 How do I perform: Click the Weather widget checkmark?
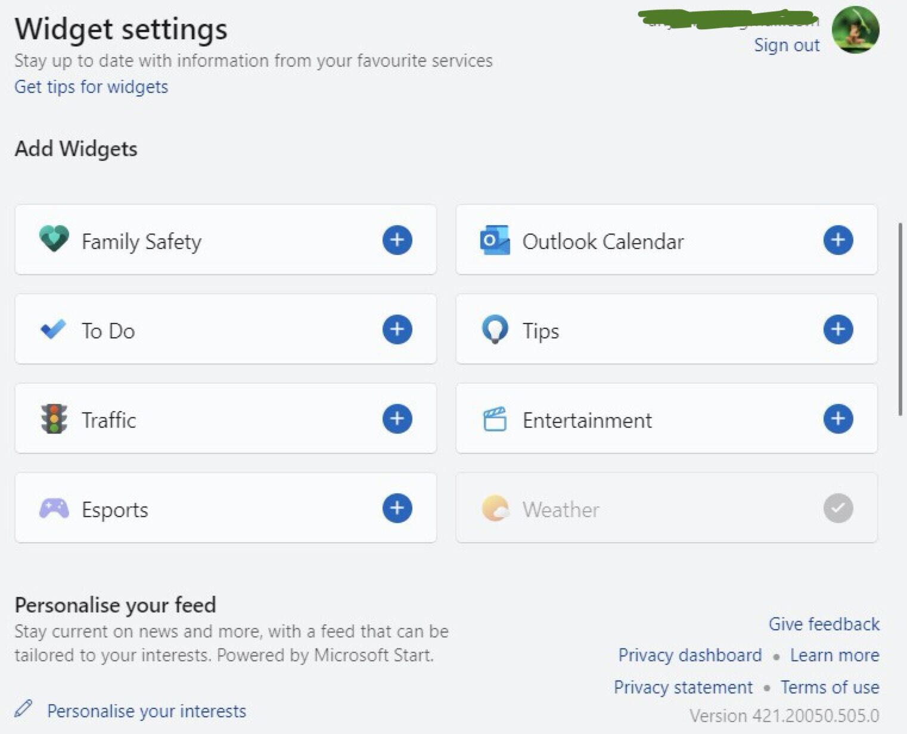coord(838,508)
